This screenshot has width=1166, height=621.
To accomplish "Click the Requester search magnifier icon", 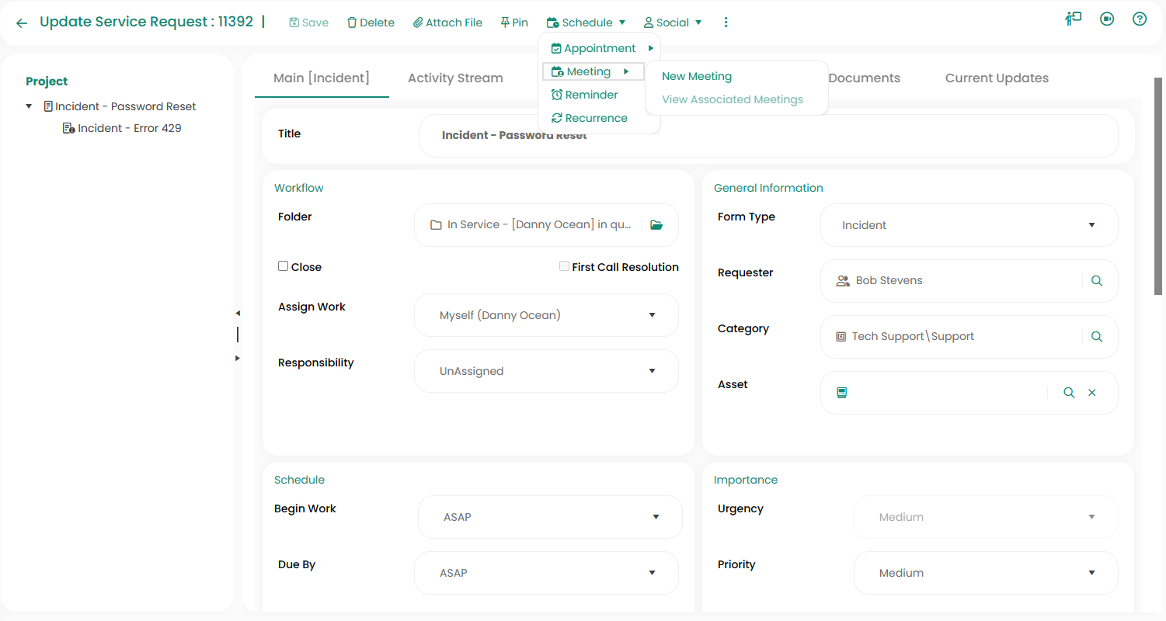I will tap(1096, 281).
